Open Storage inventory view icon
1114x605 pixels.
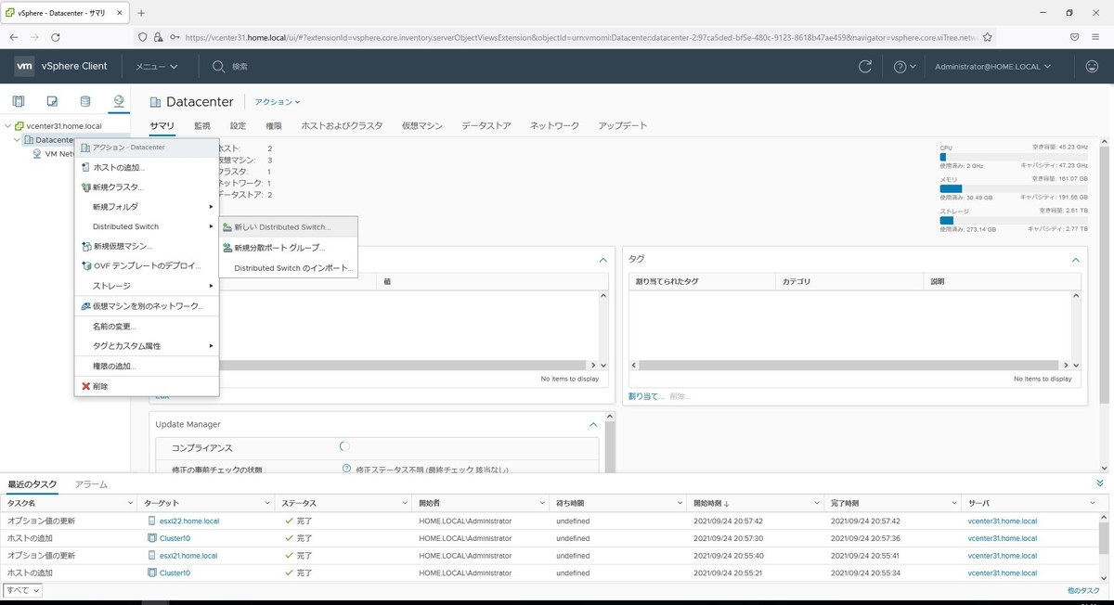[x=85, y=101]
